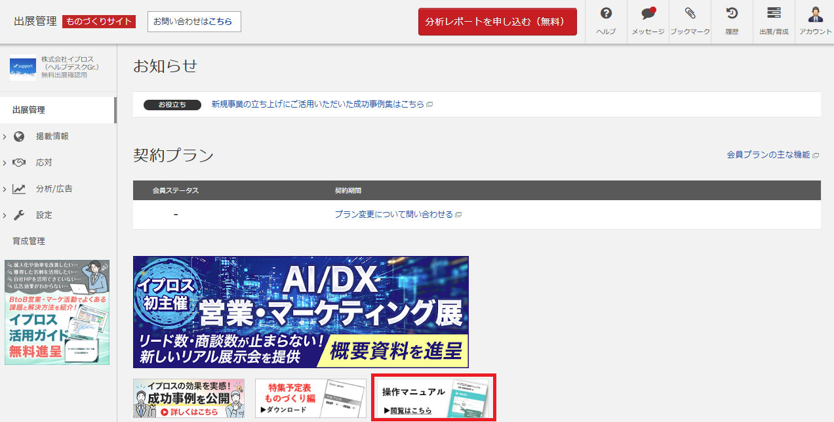Expand the 設定 sidebar chevron
Image resolution: width=834 pixels, height=422 pixels.
pos(5,215)
